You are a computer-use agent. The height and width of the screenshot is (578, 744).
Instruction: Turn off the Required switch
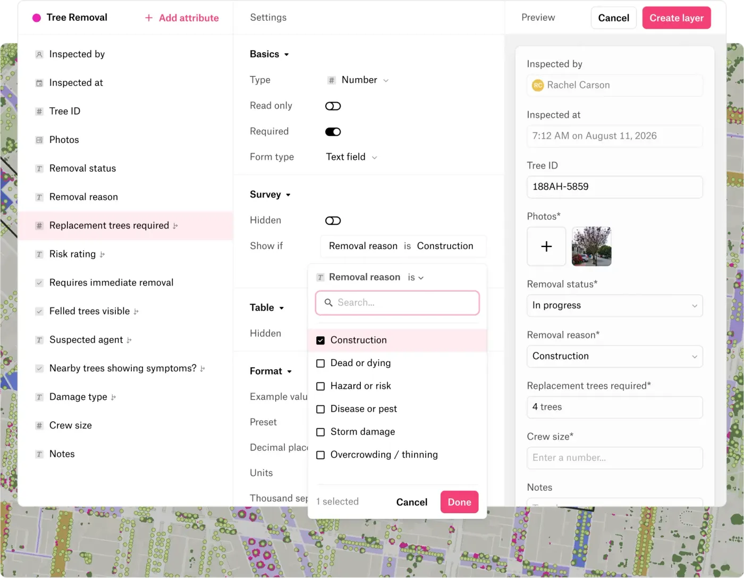pos(333,132)
